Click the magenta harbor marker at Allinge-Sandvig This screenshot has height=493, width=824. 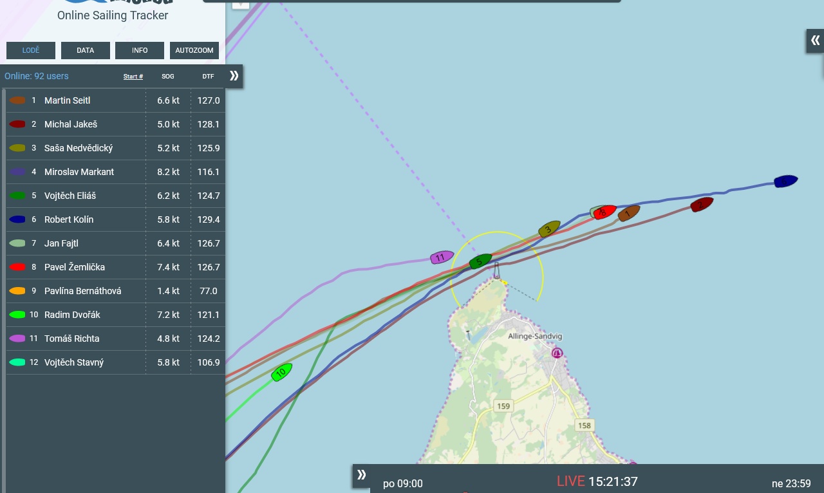coord(557,353)
